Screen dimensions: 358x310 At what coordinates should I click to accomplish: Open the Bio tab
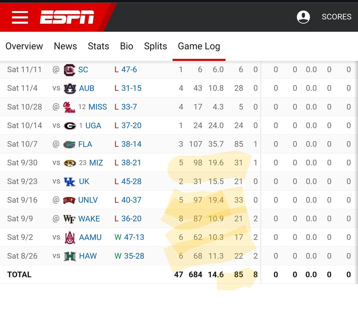(x=127, y=46)
